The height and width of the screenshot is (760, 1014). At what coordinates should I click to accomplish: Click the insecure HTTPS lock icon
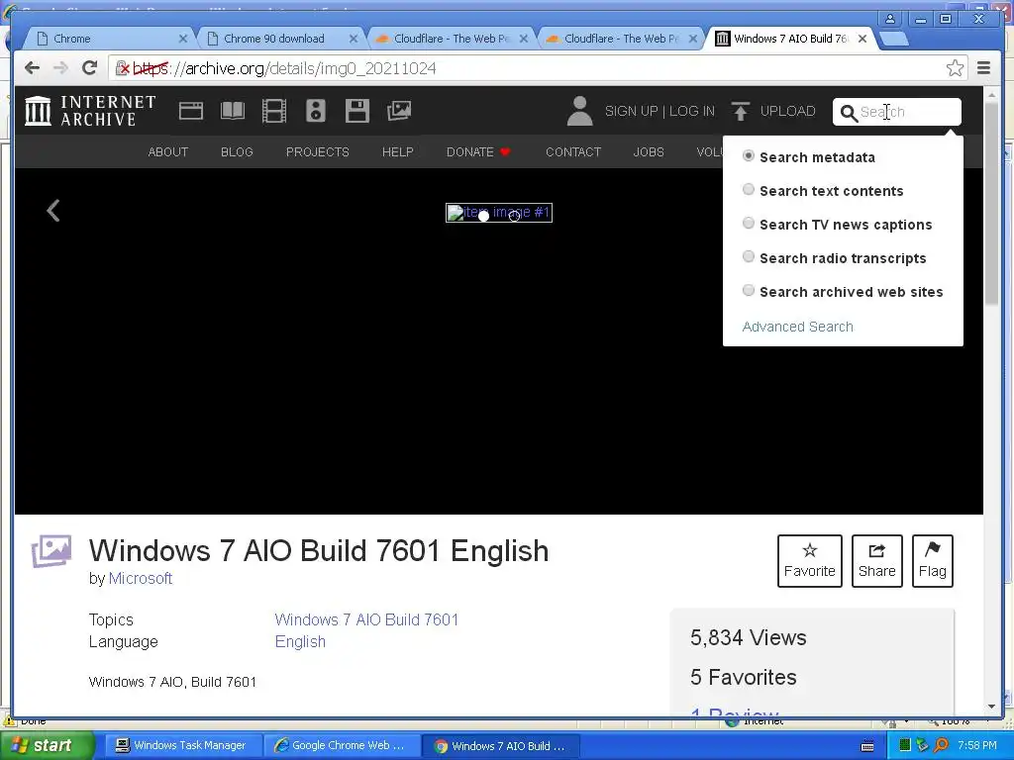[x=122, y=68]
